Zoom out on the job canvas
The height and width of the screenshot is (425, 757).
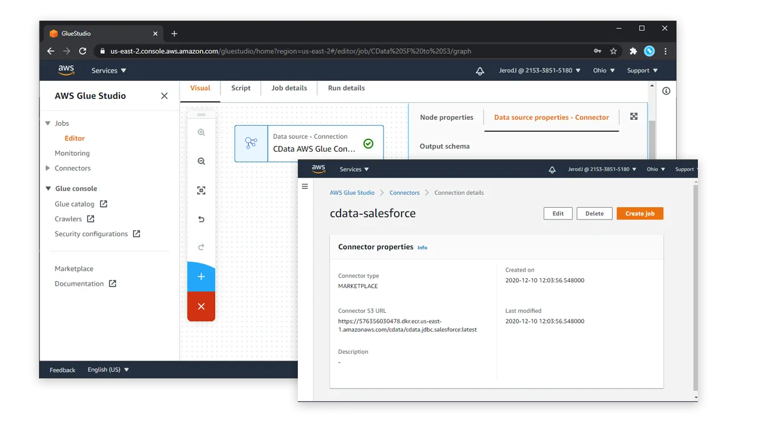pos(201,161)
